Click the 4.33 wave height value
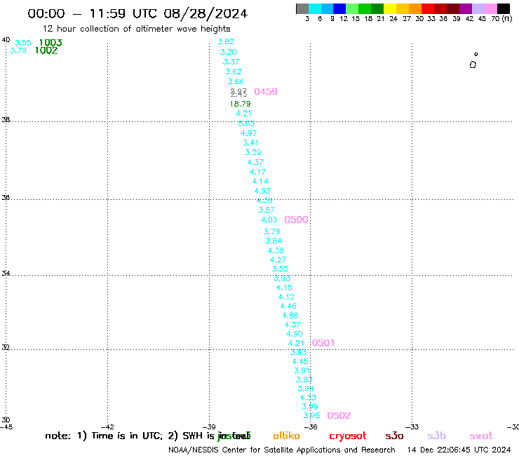Image resolution: width=519 pixels, height=456 pixels. pos(308,398)
